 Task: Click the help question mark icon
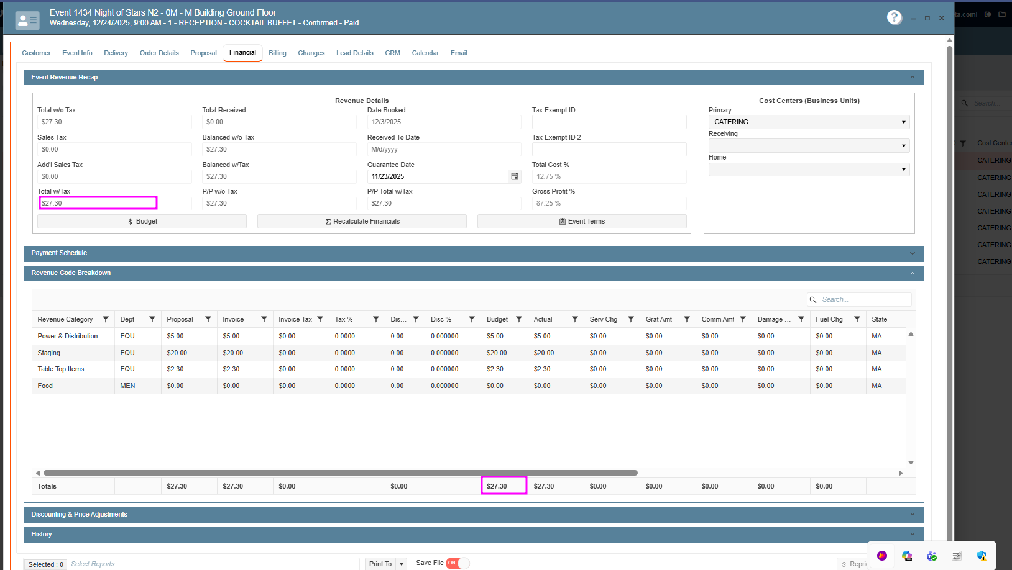(894, 17)
